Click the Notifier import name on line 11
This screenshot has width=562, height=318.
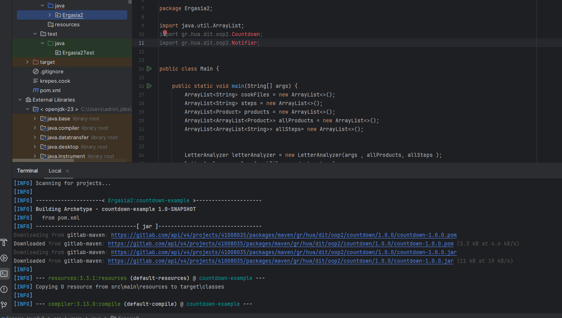point(244,43)
